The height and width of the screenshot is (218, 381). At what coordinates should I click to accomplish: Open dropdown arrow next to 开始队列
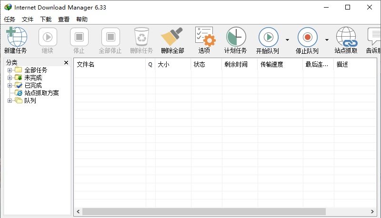coord(287,40)
